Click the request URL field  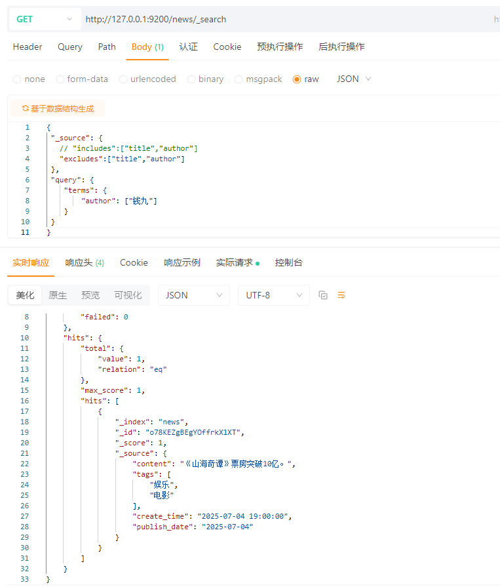tap(284, 19)
